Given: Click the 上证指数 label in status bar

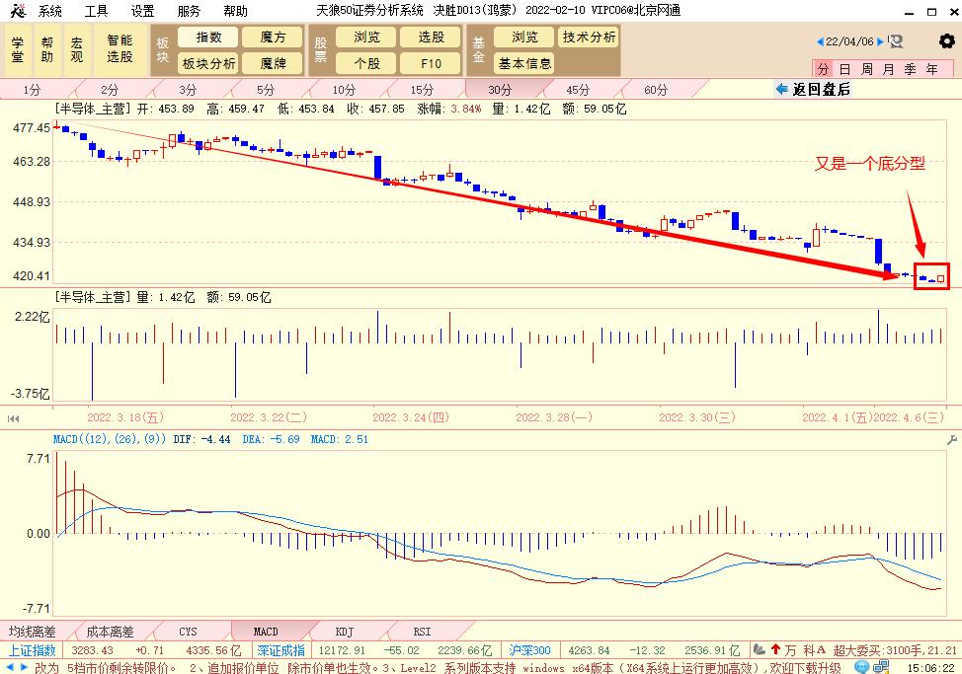Looking at the screenshot, I should 32,650.
